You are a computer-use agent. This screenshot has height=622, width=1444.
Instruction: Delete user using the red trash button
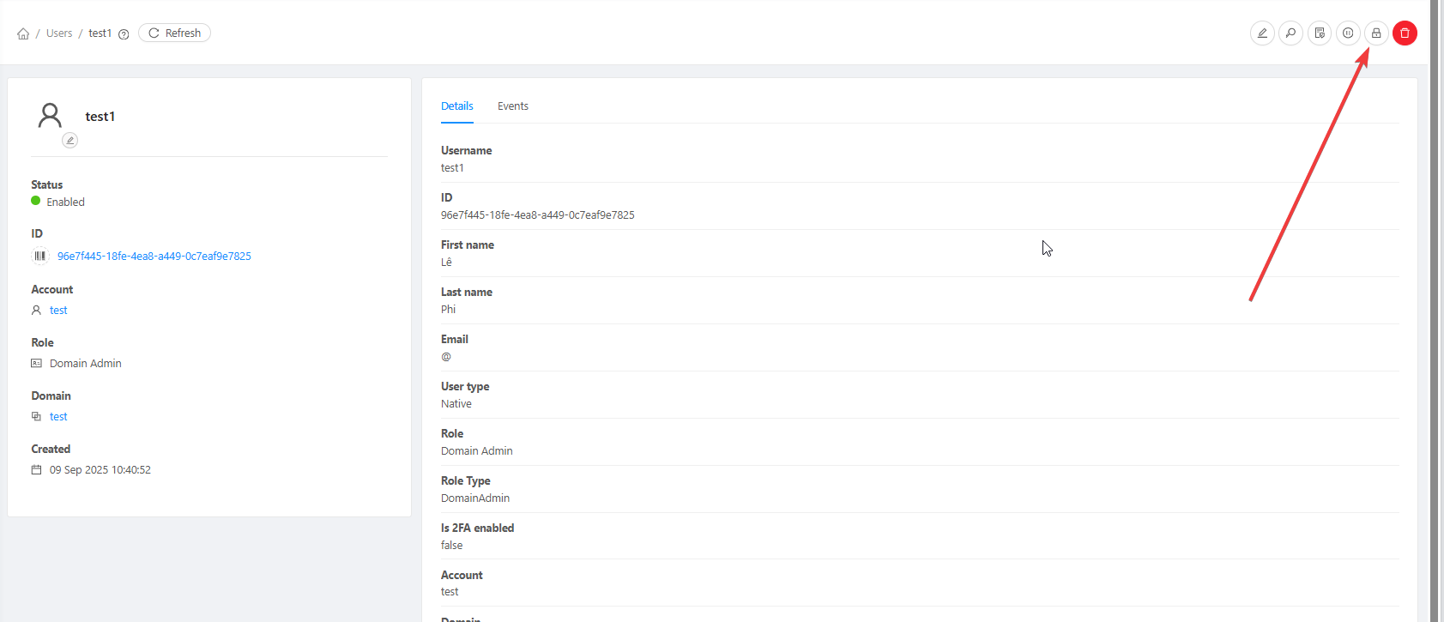coord(1405,33)
